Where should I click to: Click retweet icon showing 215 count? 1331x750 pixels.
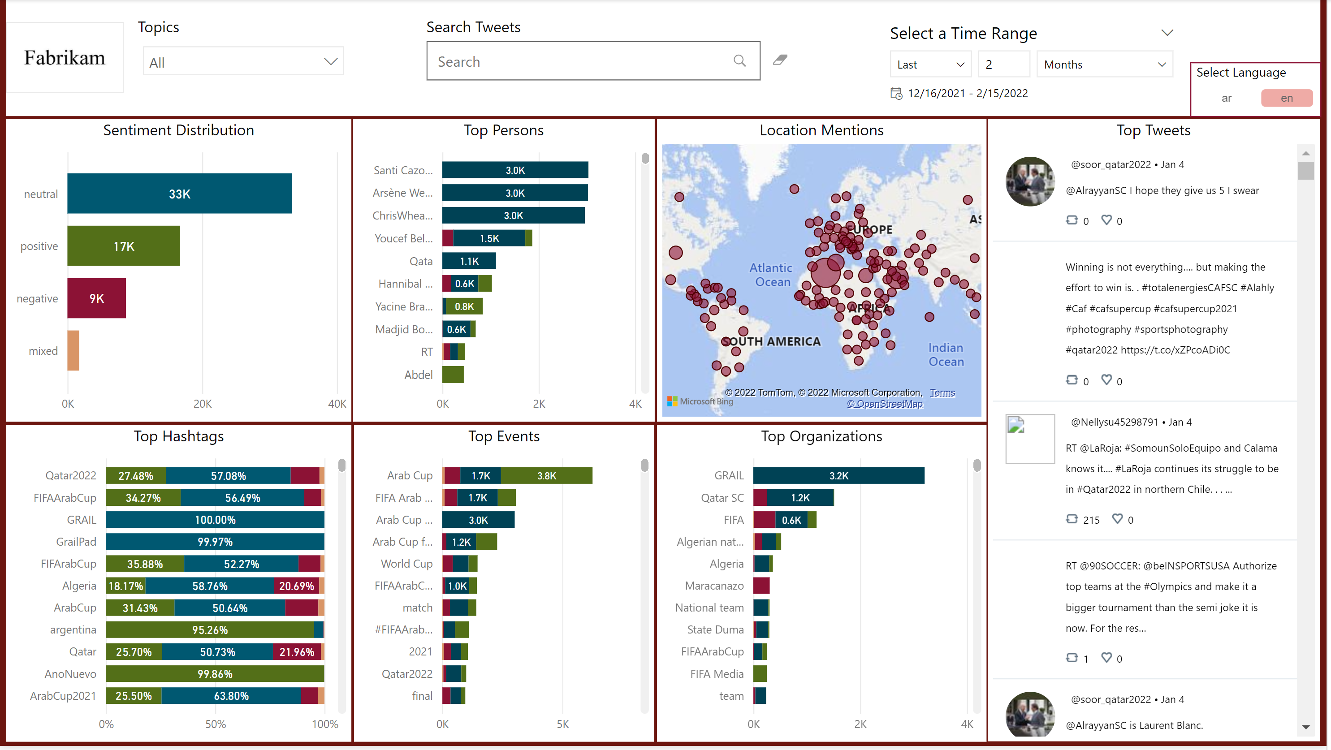point(1072,519)
